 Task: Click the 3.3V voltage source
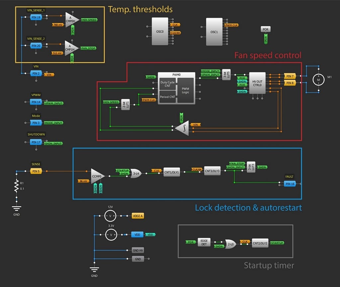pos(111,235)
